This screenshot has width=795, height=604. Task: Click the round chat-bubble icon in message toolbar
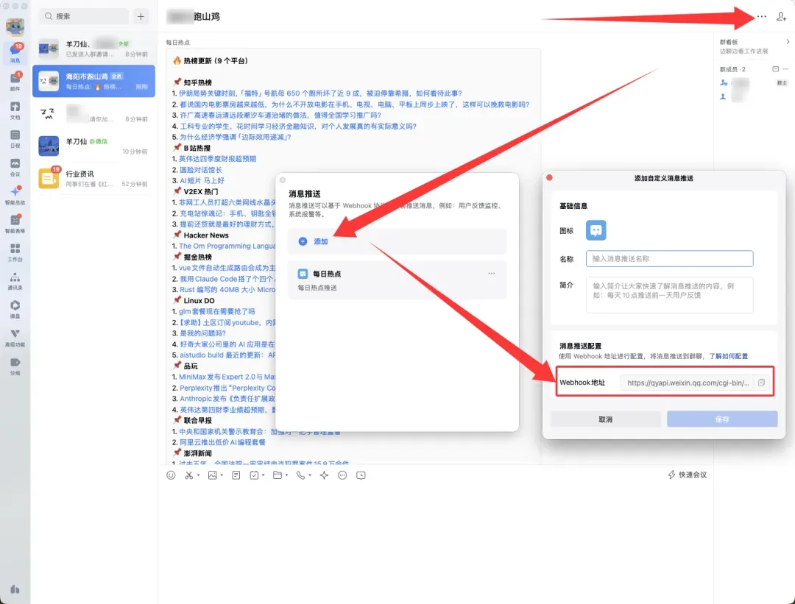[343, 475]
